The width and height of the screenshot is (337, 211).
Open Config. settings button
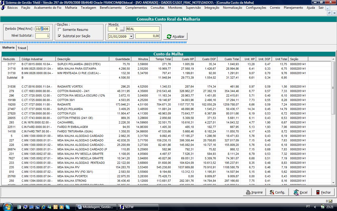277,192
